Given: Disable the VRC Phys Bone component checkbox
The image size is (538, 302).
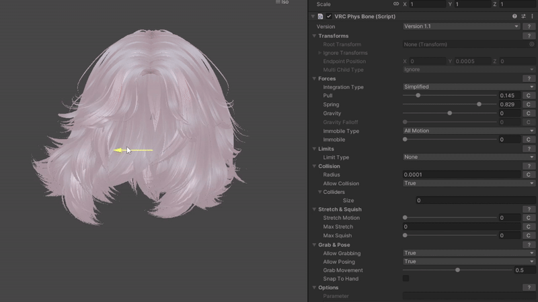Looking at the screenshot, I should coord(329,16).
